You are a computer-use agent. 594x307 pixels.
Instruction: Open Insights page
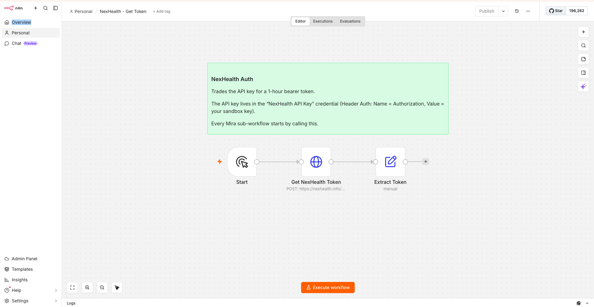click(31, 280)
